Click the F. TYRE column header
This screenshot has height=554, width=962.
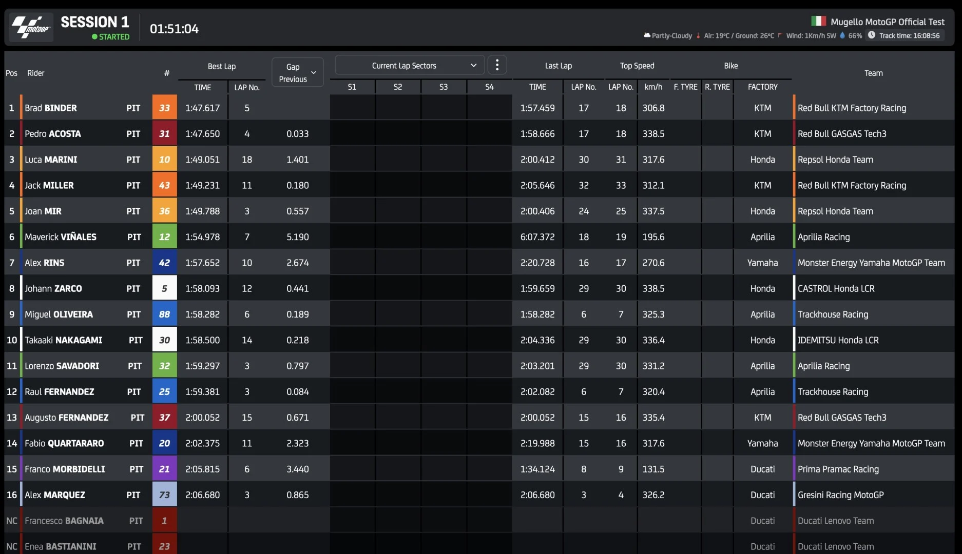pyautogui.click(x=685, y=87)
